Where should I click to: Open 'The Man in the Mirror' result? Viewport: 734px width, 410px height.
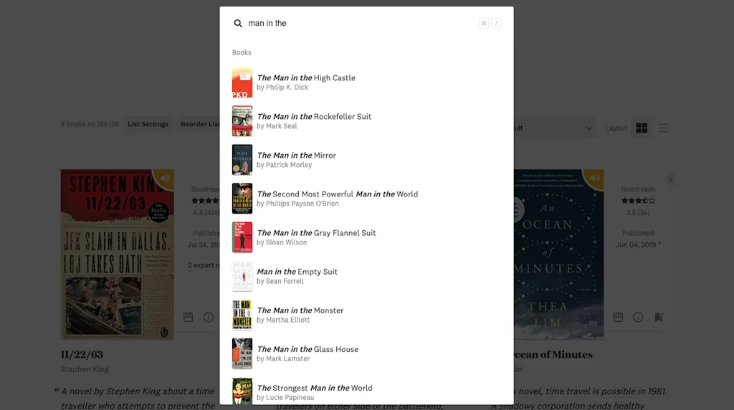[x=366, y=160]
